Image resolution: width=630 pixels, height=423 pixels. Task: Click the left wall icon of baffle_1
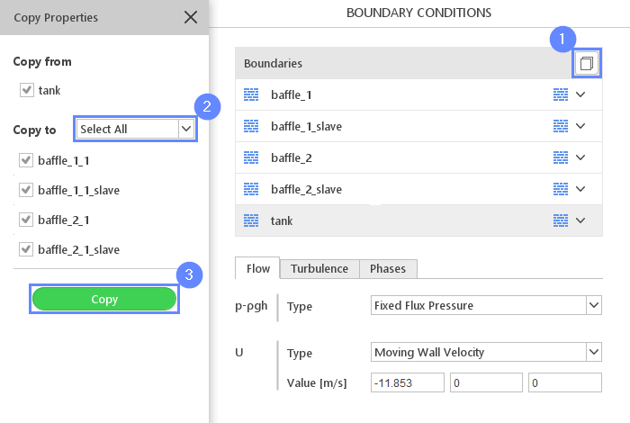click(x=251, y=94)
